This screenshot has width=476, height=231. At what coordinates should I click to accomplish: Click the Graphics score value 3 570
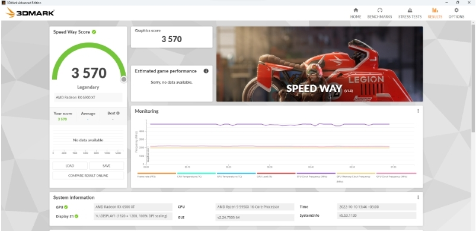click(x=171, y=39)
